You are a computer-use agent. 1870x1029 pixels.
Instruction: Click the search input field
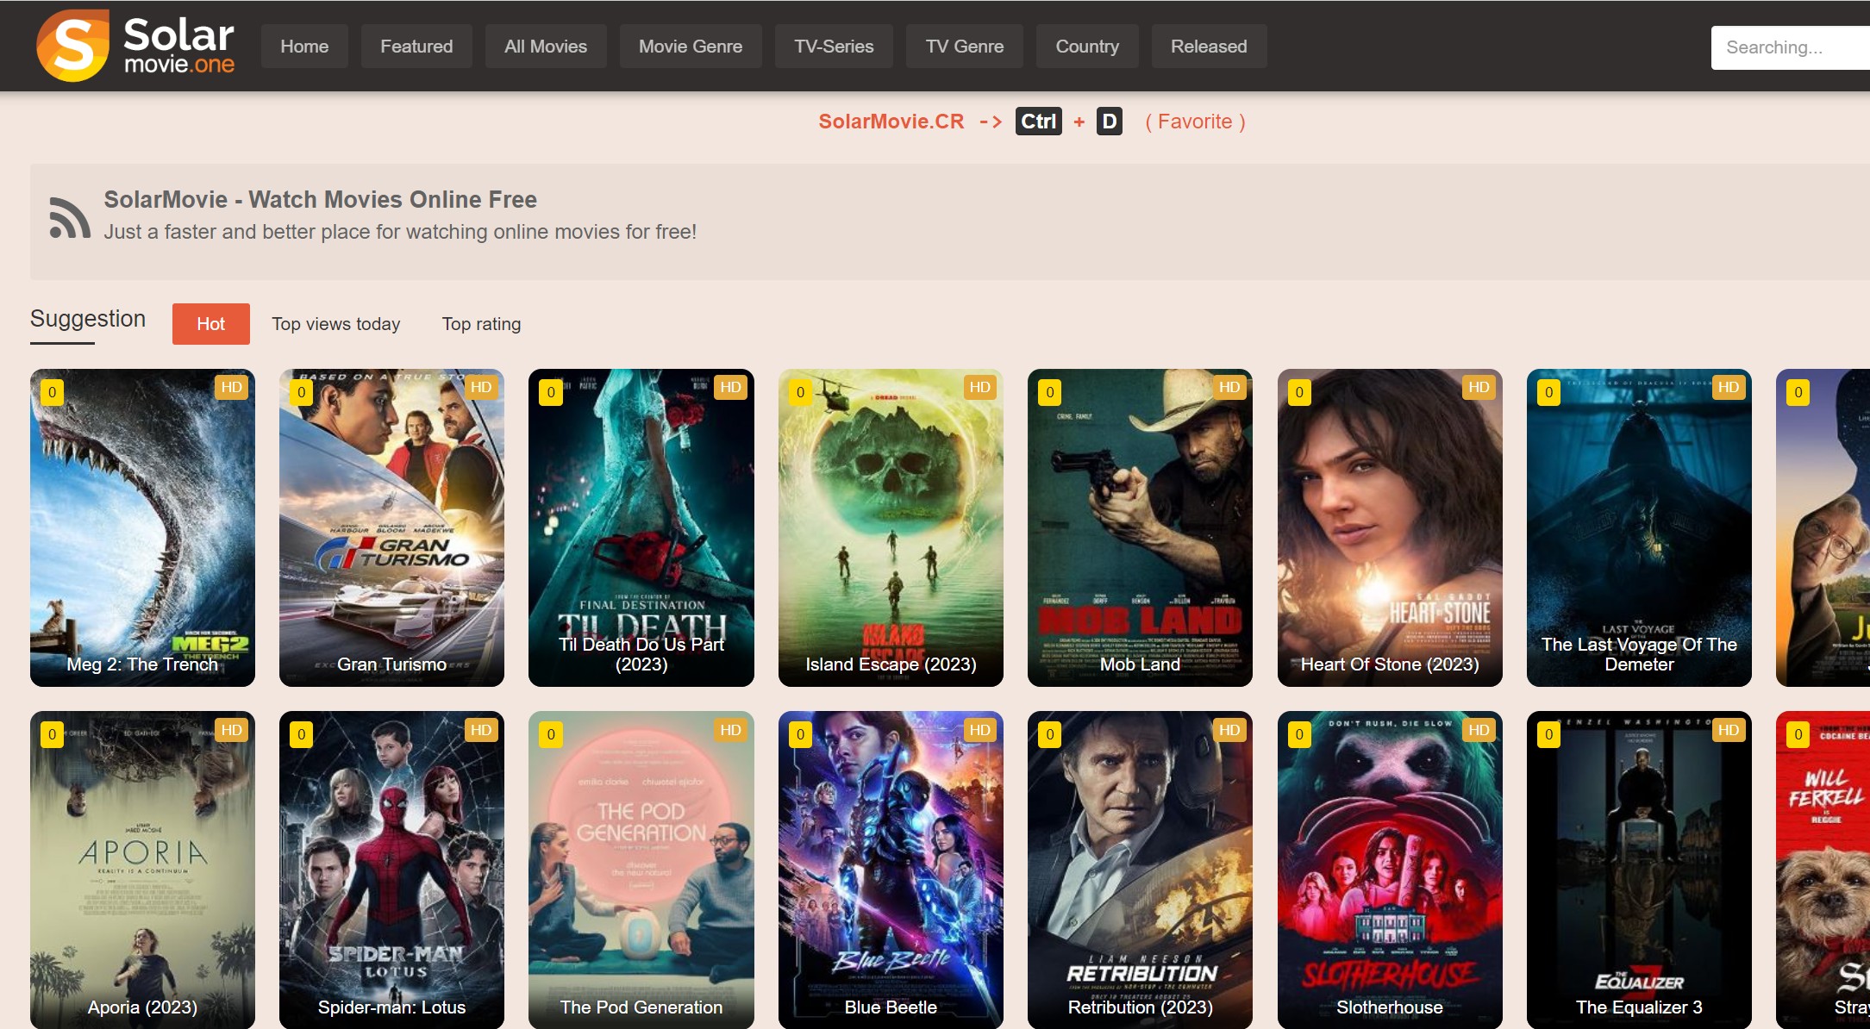click(x=1792, y=47)
